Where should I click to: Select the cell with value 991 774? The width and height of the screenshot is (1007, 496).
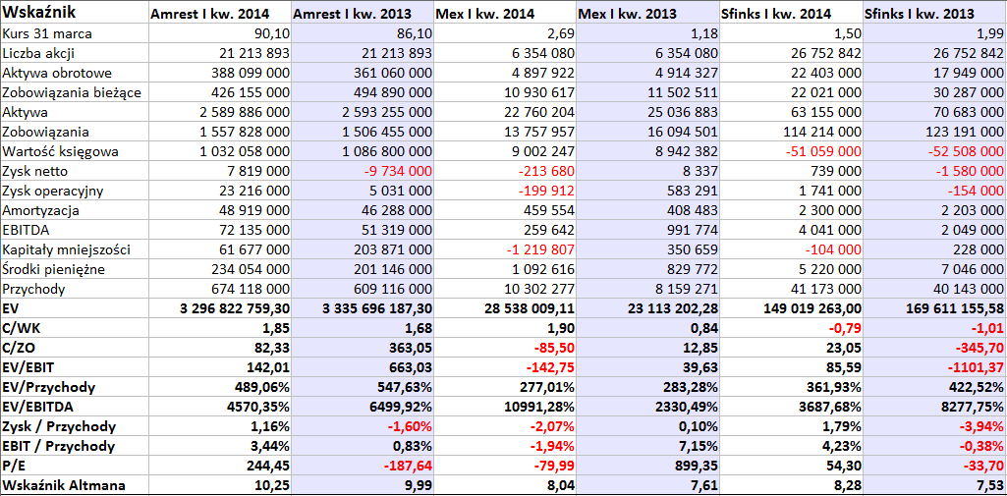pyautogui.click(x=648, y=231)
